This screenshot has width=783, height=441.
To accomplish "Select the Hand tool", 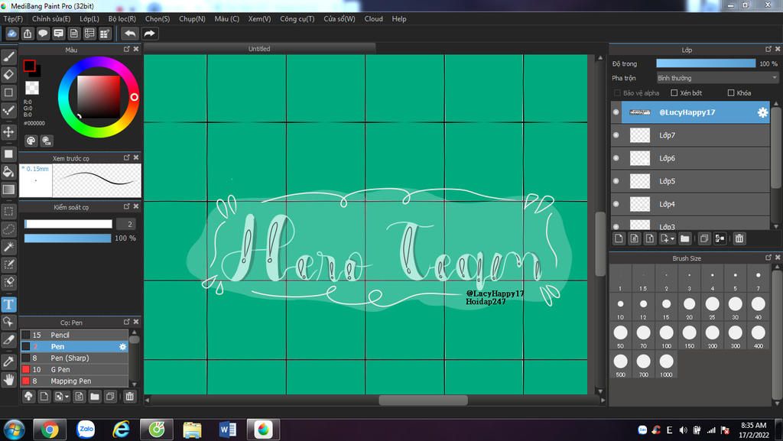I will (8, 380).
